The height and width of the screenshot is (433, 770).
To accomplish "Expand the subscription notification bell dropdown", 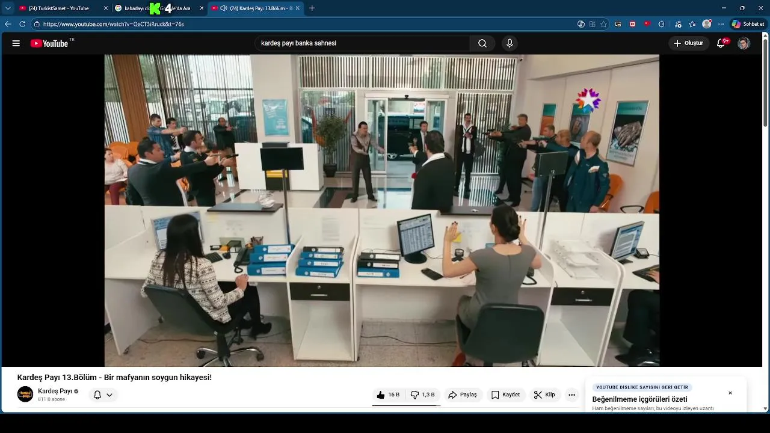I will [103, 395].
